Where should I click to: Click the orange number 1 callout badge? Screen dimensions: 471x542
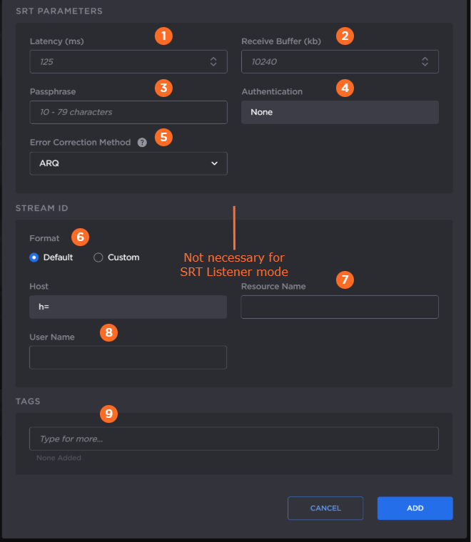pyautogui.click(x=164, y=36)
